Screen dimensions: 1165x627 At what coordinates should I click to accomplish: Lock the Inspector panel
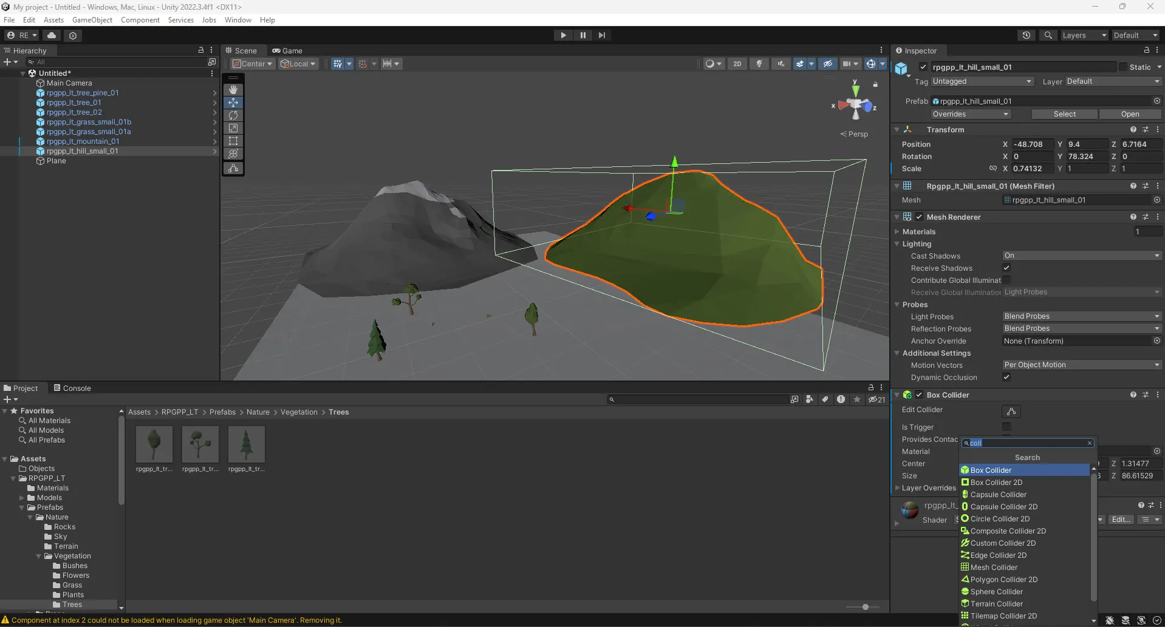pyautogui.click(x=1146, y=50)
